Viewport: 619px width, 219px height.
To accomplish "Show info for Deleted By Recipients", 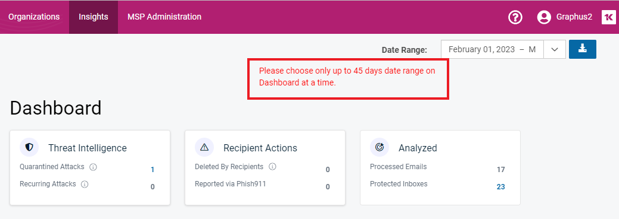I will [x=272, y=167].
